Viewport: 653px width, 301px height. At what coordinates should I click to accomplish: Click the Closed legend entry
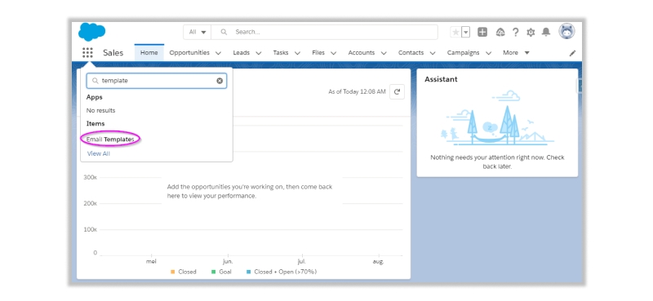[x=183, y=272]
